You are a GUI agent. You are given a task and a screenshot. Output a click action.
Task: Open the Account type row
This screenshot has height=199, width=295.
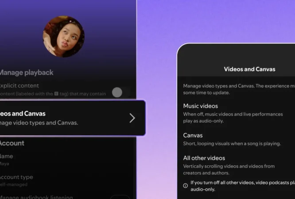[x=16, y=180]
